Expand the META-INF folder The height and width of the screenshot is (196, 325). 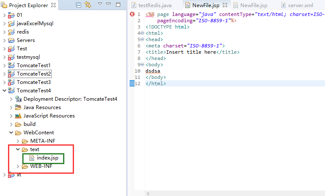[18, 141]
